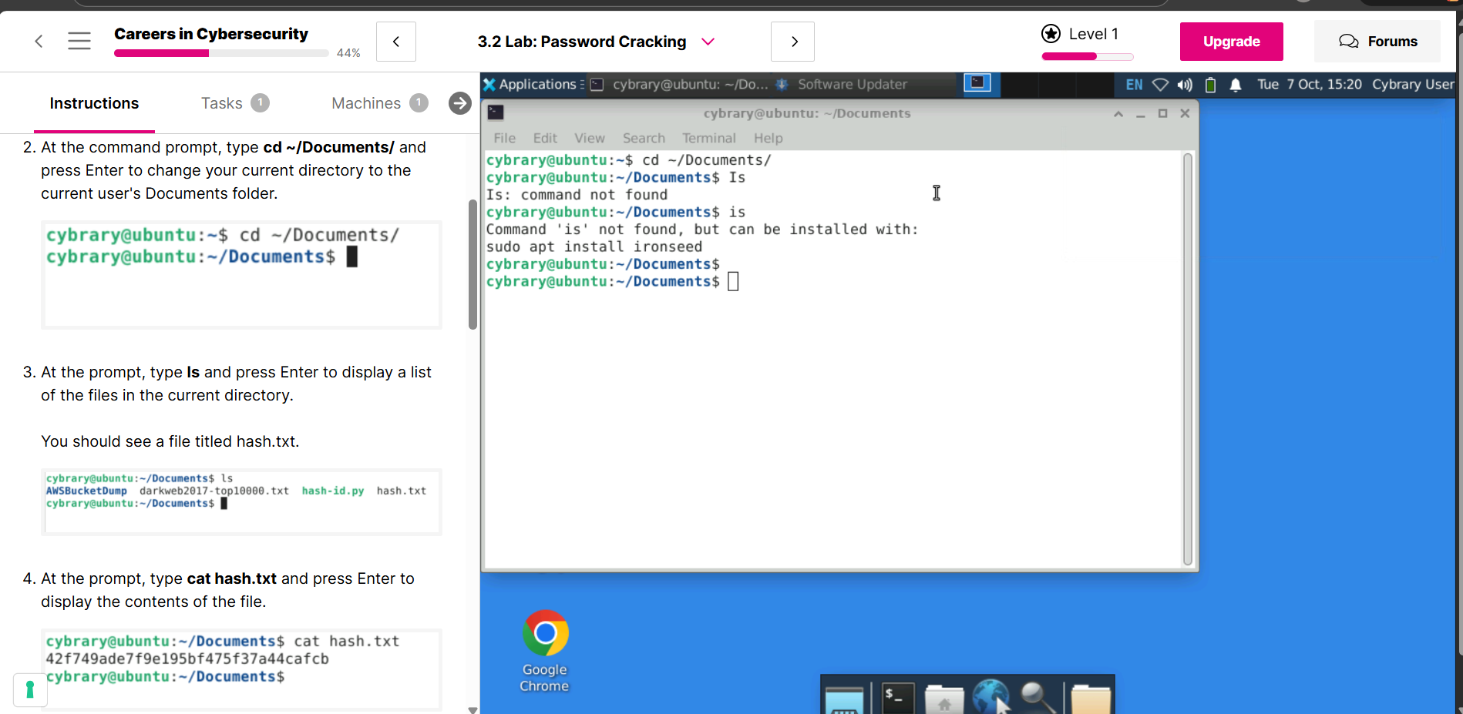
Task: Open the terminal emulator in dock
Action: (897, 697)
